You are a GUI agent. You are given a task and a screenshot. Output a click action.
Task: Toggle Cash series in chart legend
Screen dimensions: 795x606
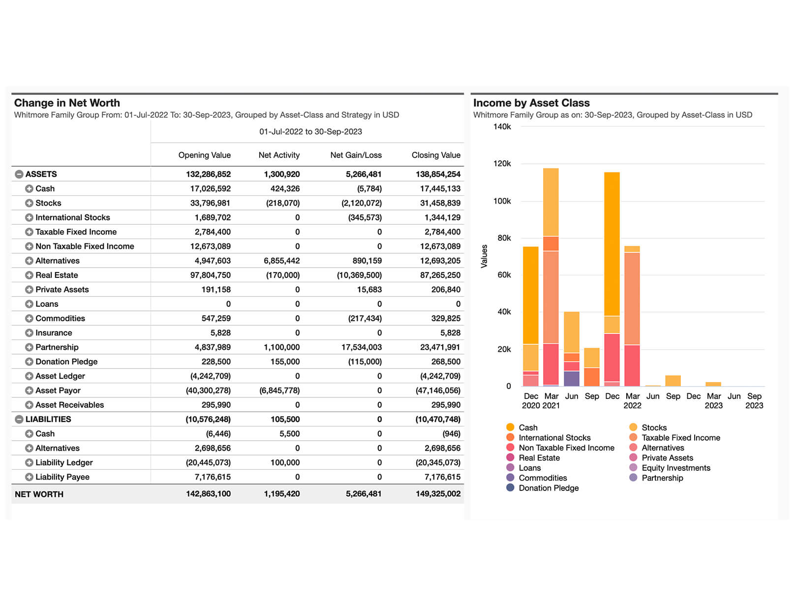(x=527, y=427)
